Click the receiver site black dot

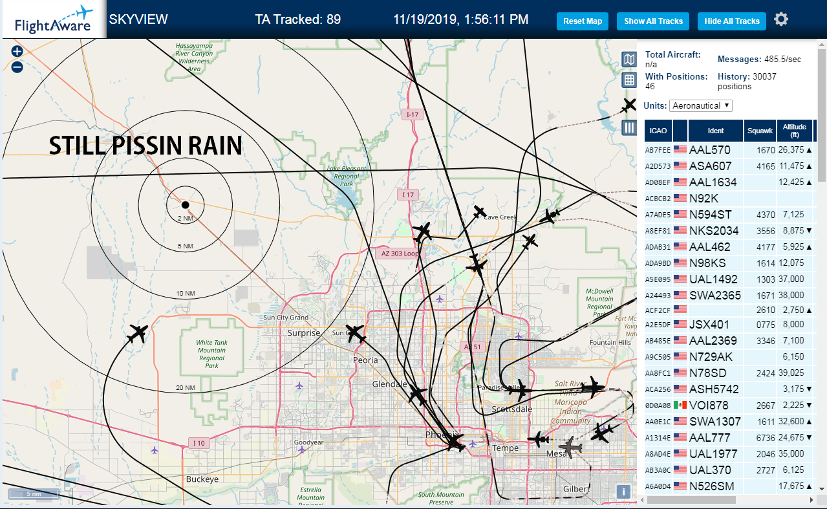coord(185,204)
